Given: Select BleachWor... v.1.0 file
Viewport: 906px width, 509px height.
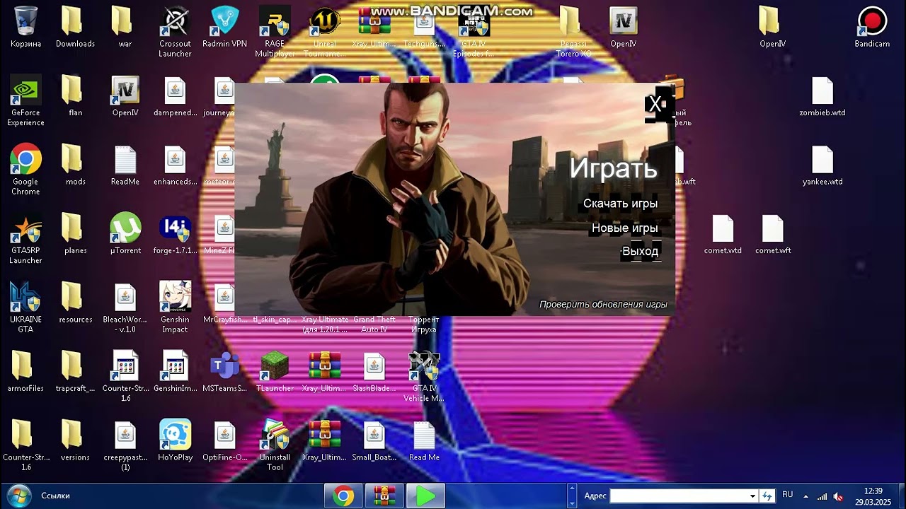Looking at the screenshot, I should pyautogui.click(x=125, y=308).
